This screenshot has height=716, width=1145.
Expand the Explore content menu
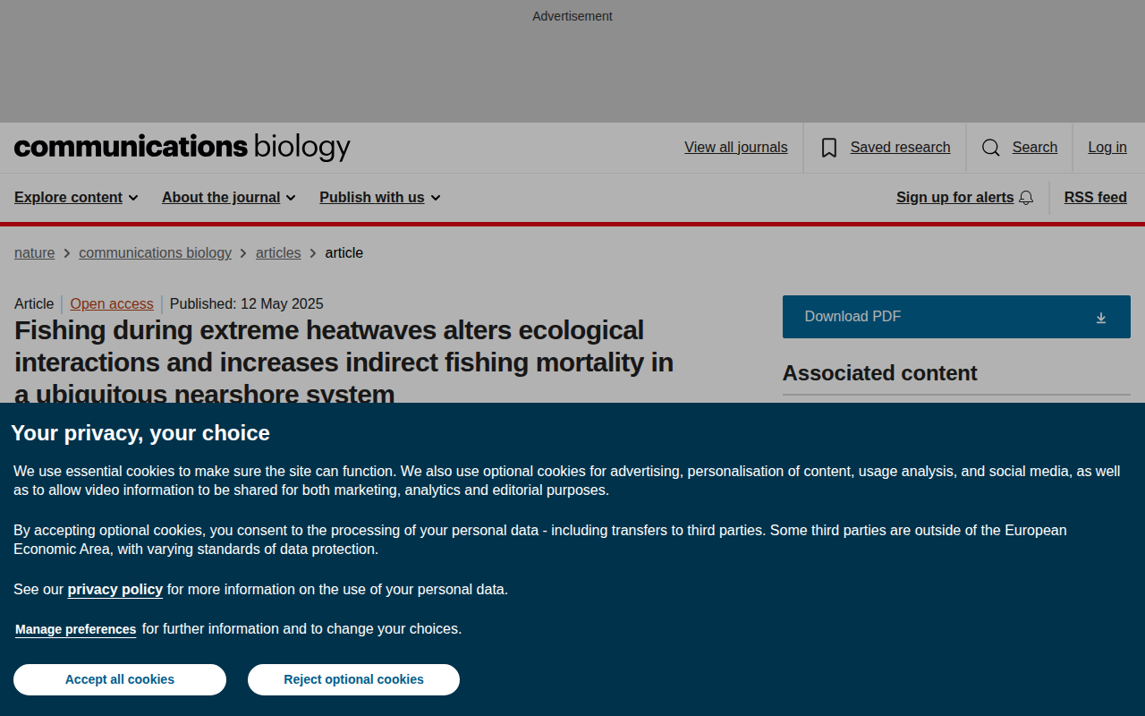76,198
